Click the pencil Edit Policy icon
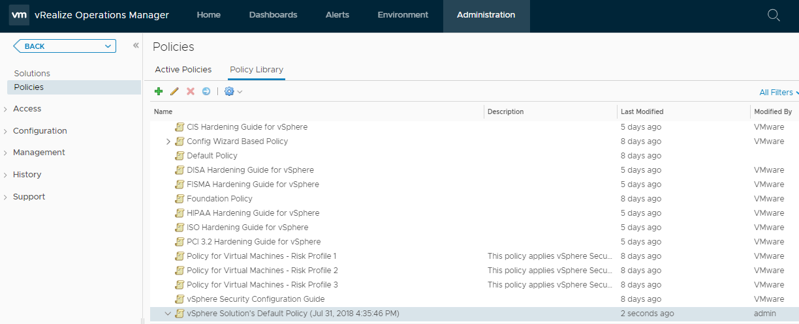Viewport: 799px width, 324px height. pyautogui.click(x=174, y=91)
